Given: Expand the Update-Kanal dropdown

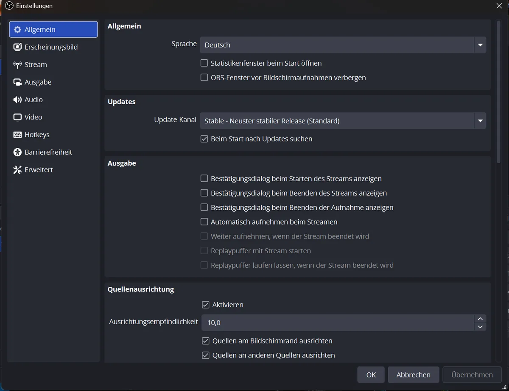Looking at the screenshot, I should click(343, 121).
